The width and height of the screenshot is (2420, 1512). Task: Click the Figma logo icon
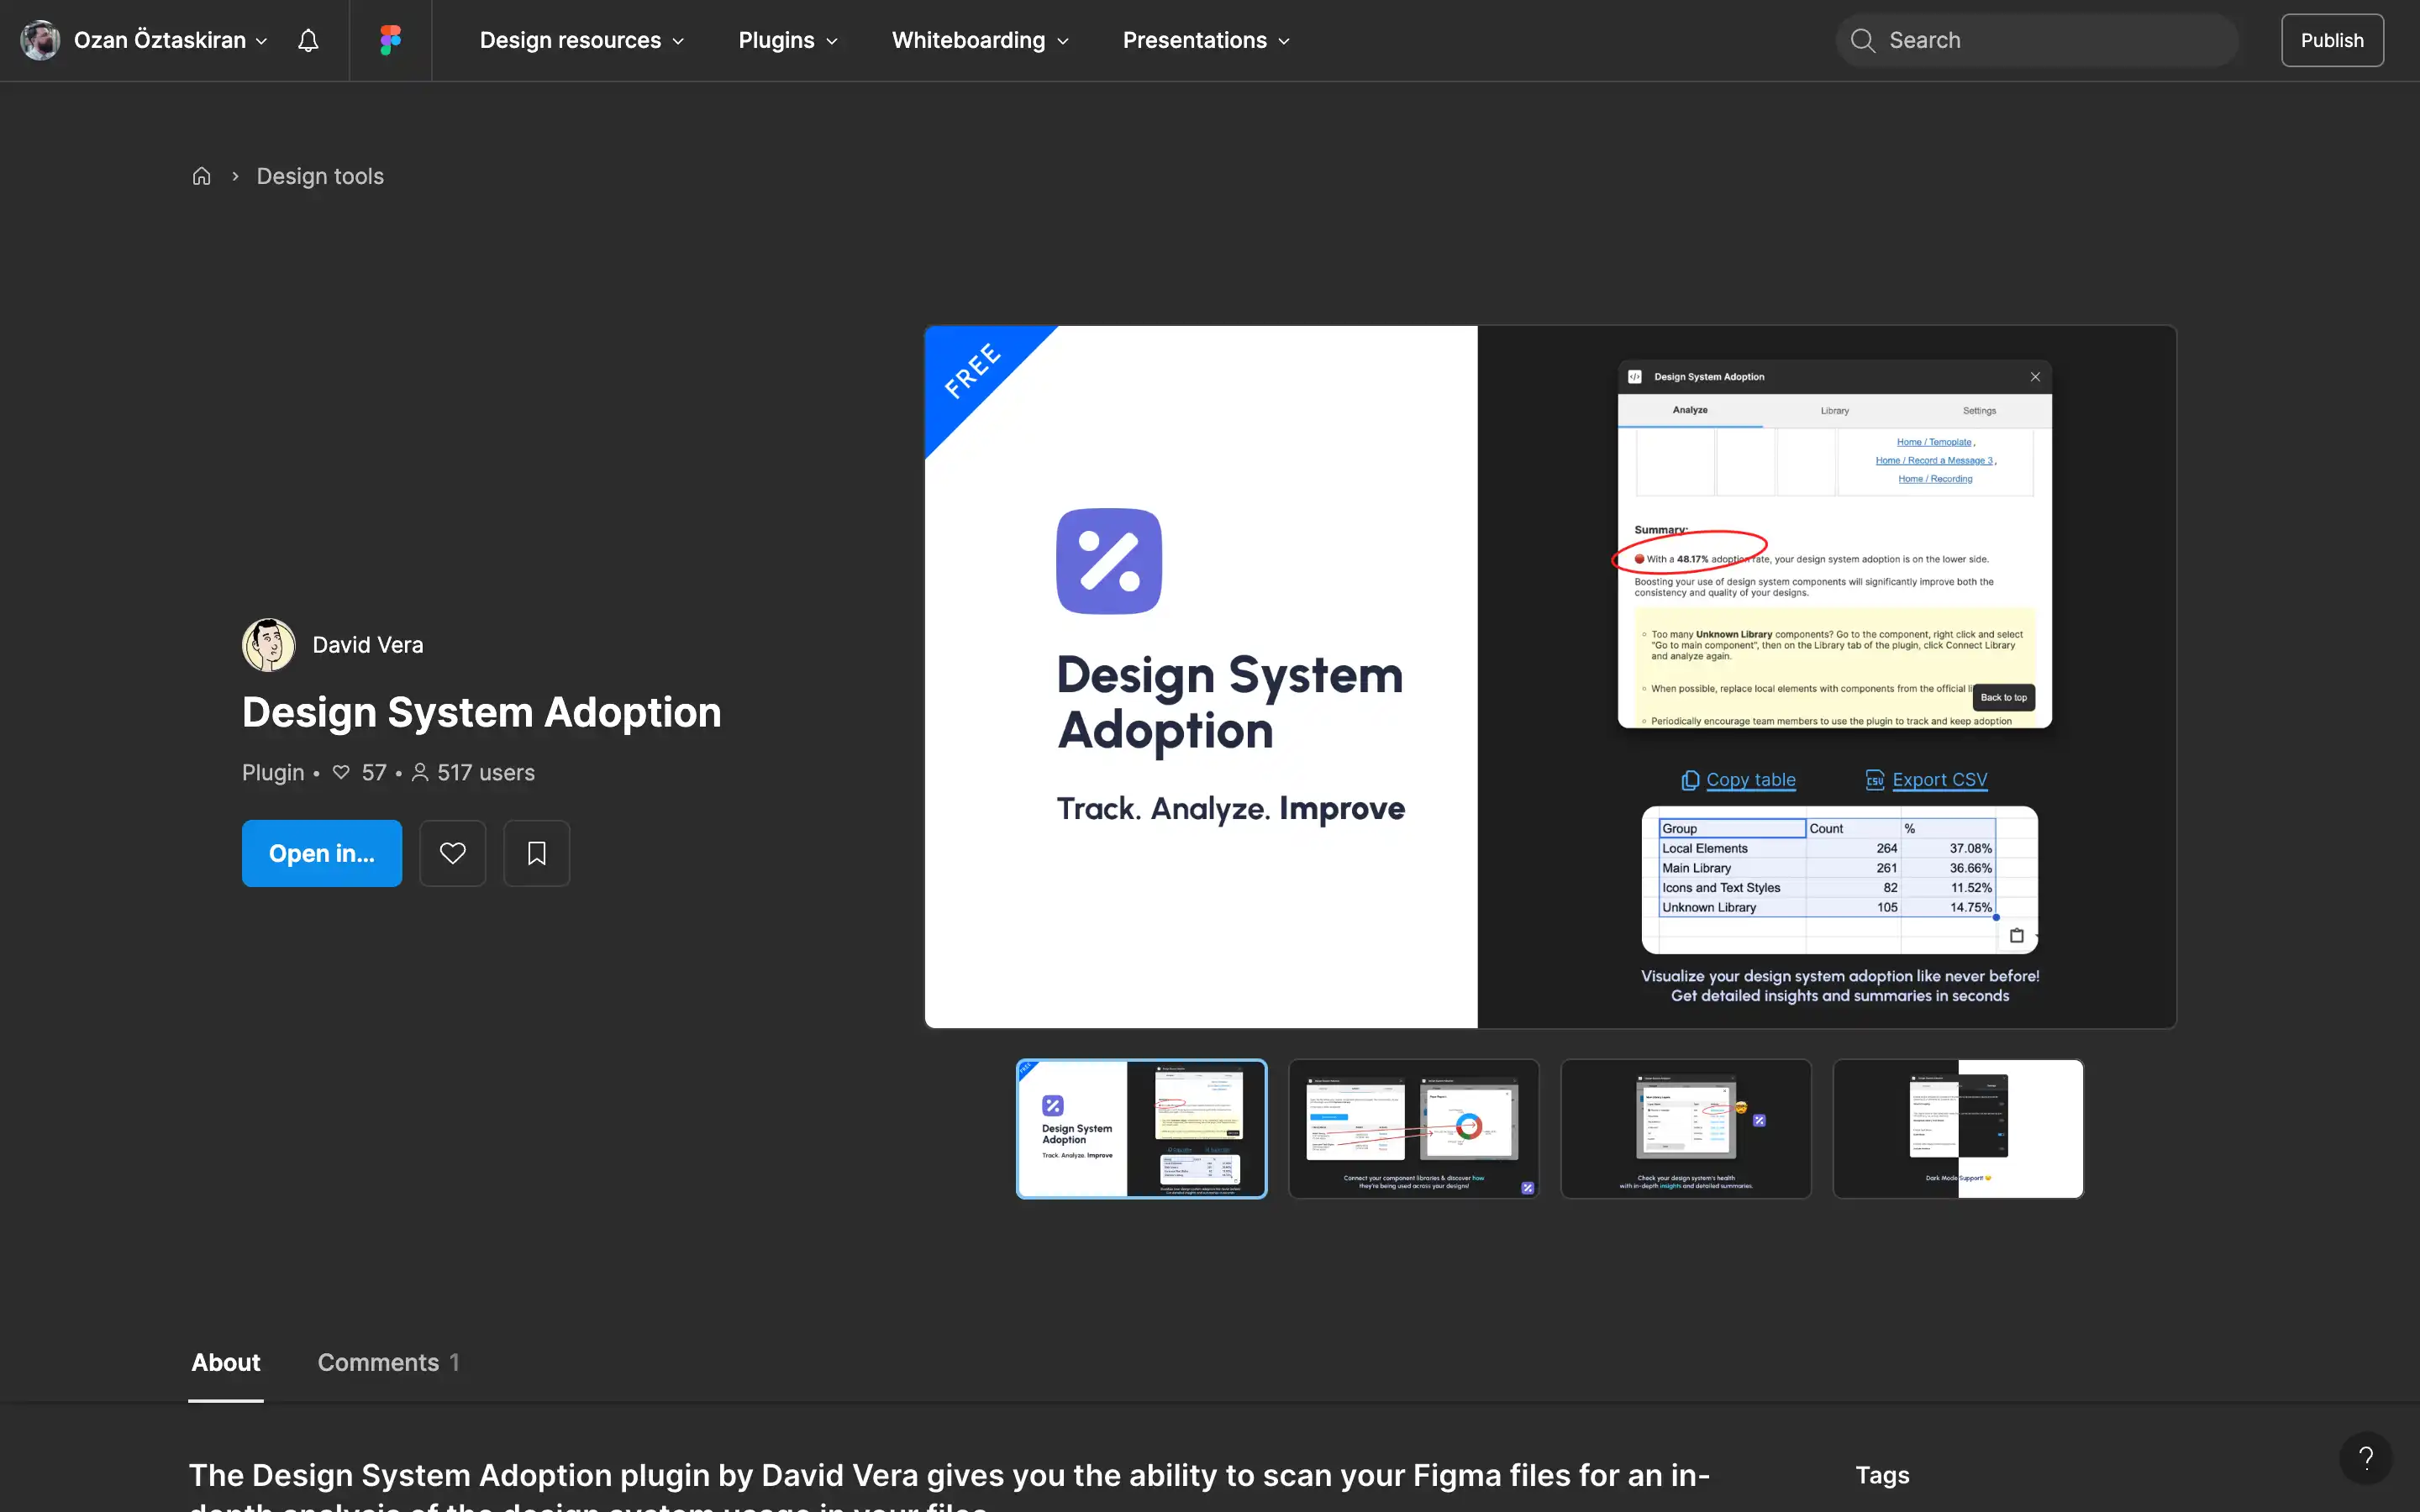point(390,40)
